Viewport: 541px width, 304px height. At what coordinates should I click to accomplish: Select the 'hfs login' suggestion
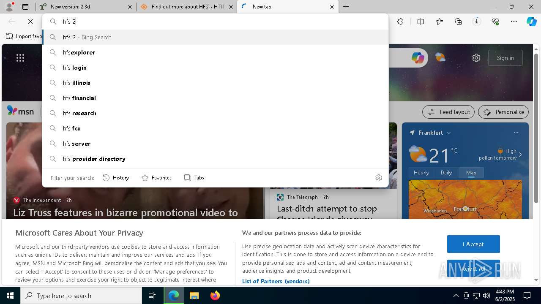point(216,68)
